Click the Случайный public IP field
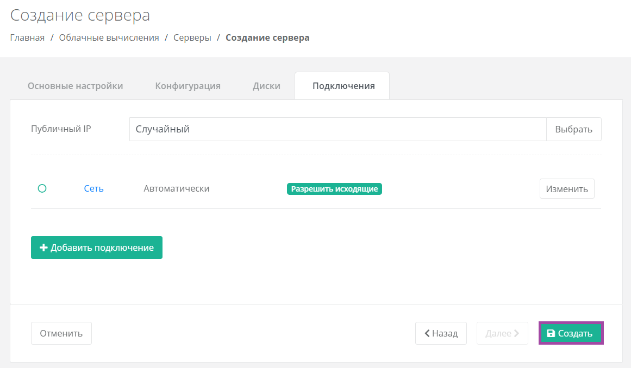Image resolution: width=631 pixels, height=368 pixels. (338, 129)
